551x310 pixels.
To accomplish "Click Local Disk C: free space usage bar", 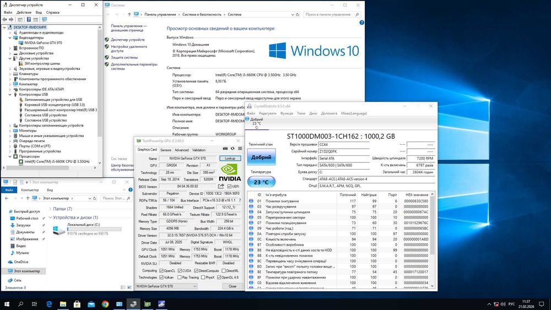I will tap(94, 229).
